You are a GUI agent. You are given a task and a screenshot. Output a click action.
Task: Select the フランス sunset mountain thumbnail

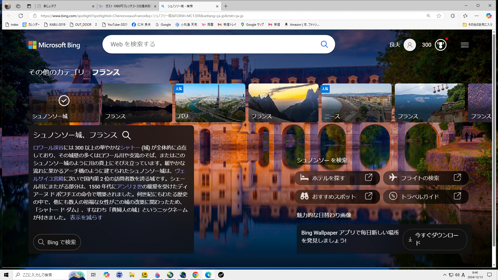coord(283,103)
